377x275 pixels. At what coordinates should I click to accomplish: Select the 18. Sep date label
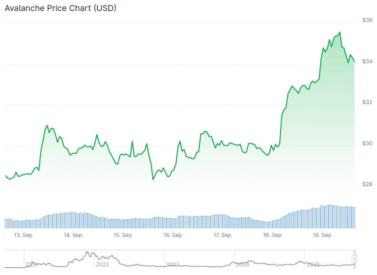coord(272,235)
